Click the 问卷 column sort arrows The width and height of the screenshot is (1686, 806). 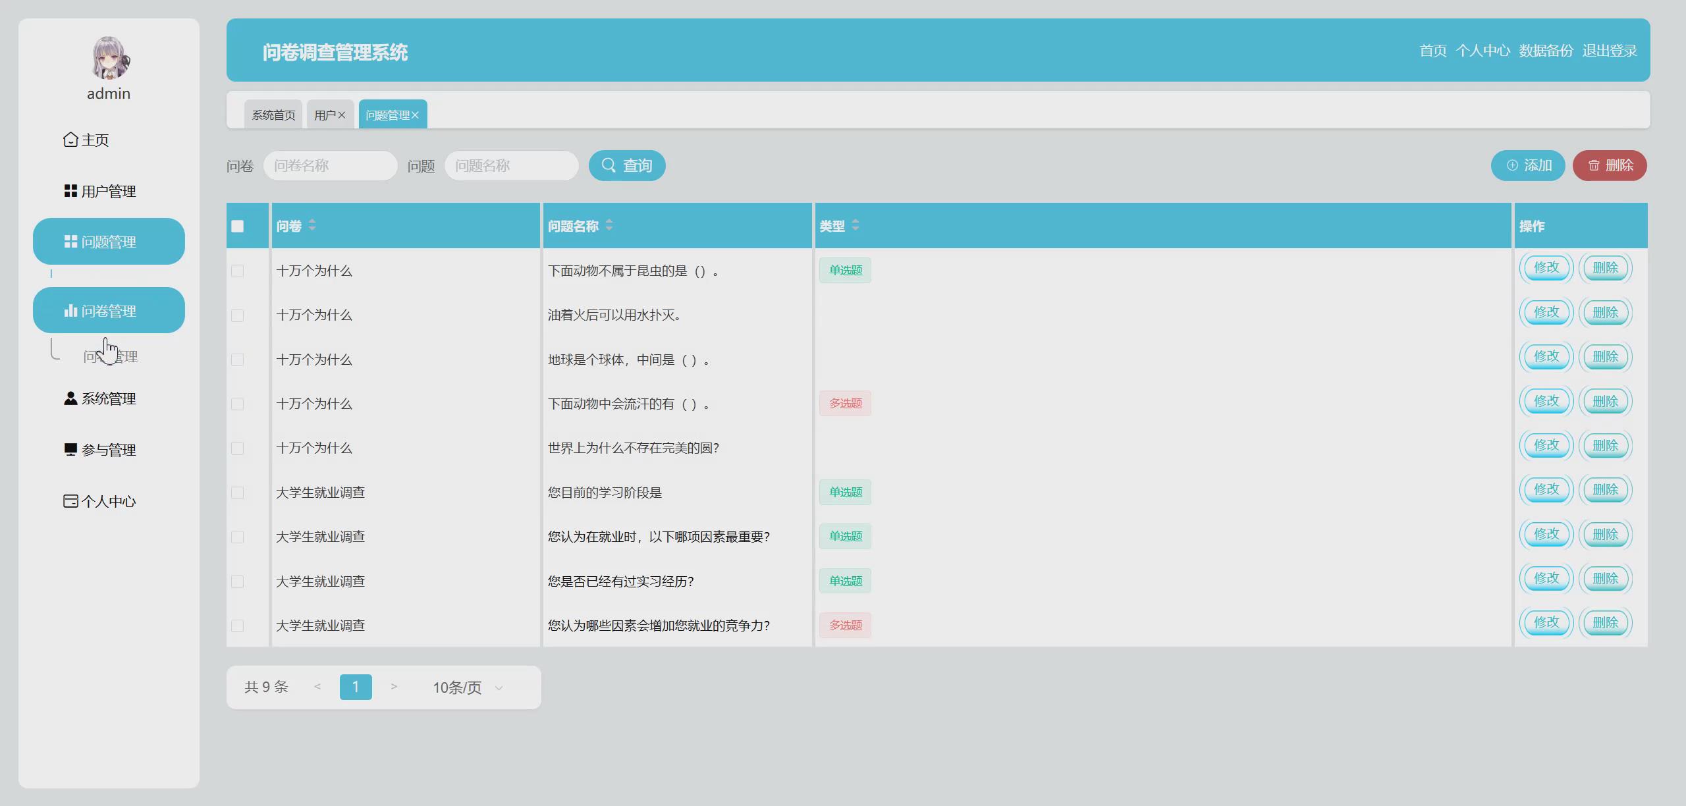pyautogui.click(x=312, y=225)
